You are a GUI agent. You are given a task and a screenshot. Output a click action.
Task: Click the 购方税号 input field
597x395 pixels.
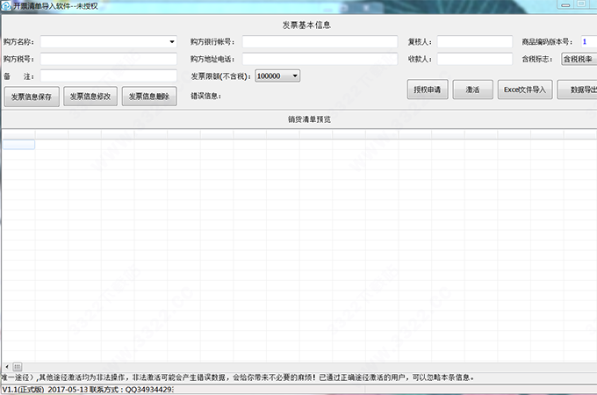point(109,59)
